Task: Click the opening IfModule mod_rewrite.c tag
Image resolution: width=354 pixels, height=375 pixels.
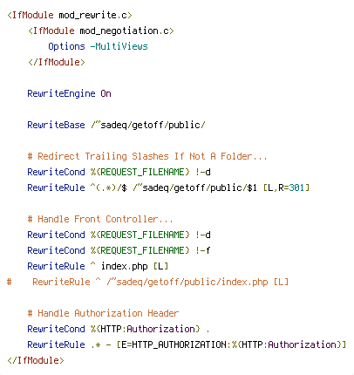Action: (70, 15)
